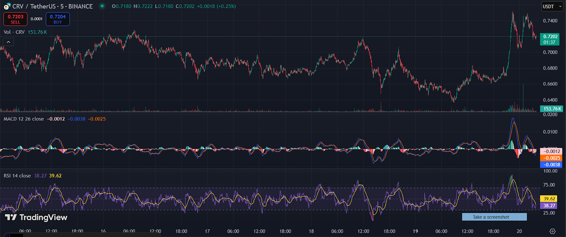Viewport: 566px width, 237px height.
Task: Click the BUY button at 0.7204
Action: point(58,19)
